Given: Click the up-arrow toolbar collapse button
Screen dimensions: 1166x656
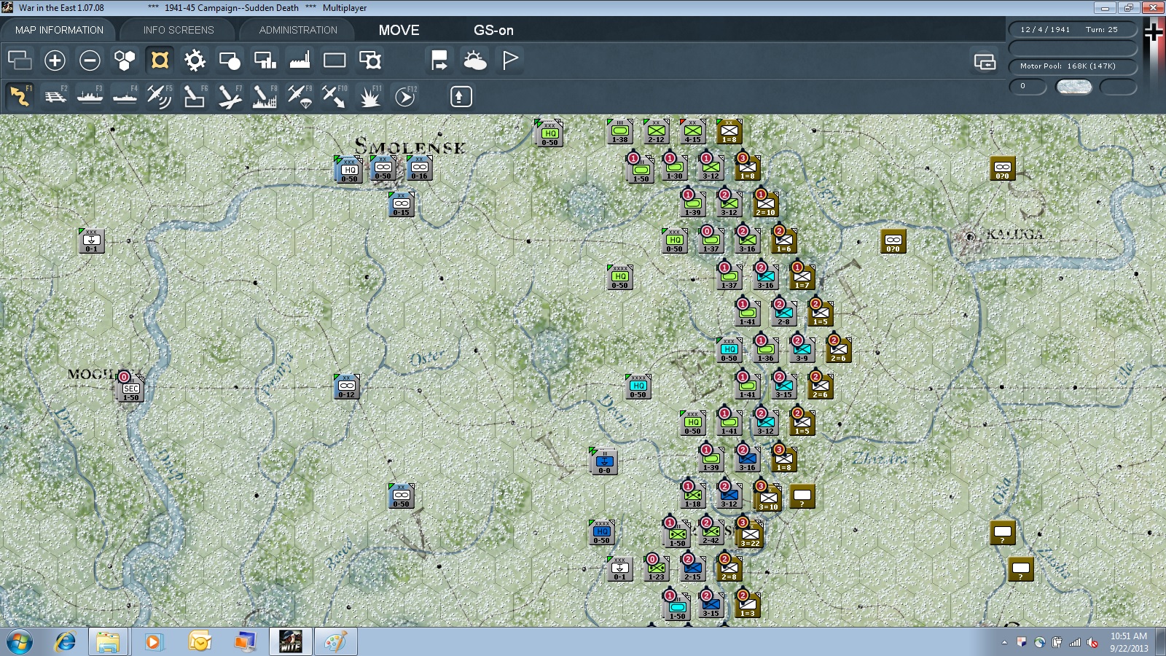Looking at the screenshot, I should pos(461,96).
